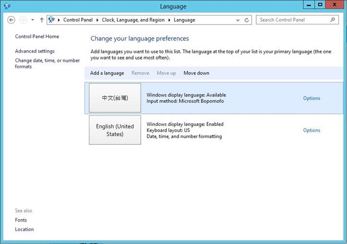Click the disabled Forward navigation arrow
This screenshot has width=347, height=244.
tap(23, 20)
